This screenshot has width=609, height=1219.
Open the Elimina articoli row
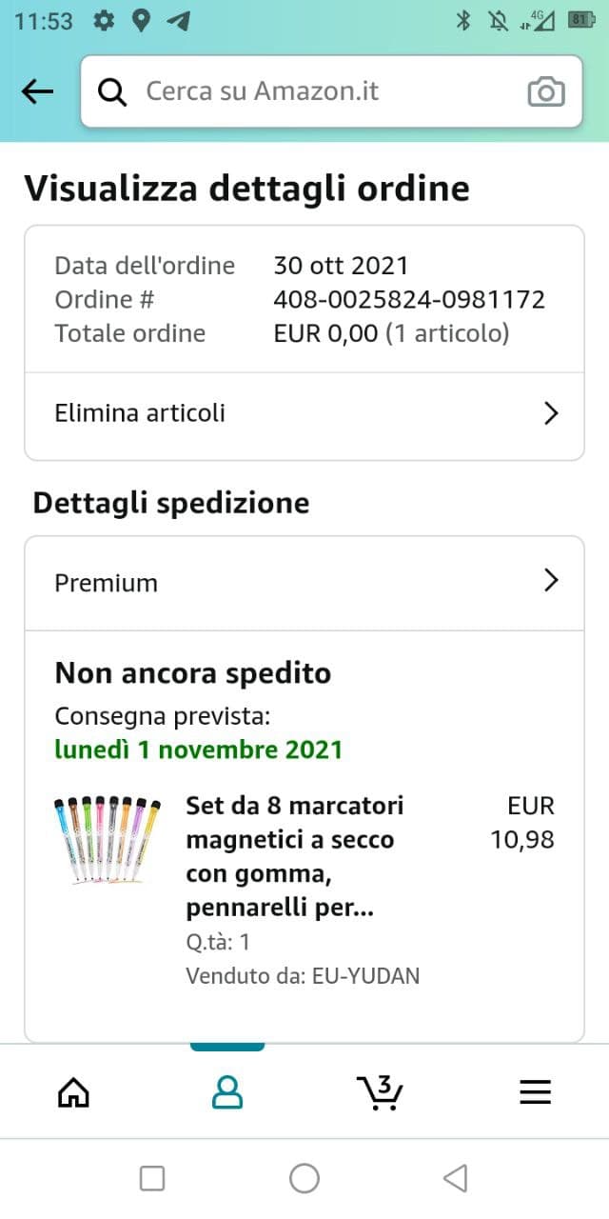(285, 413)
